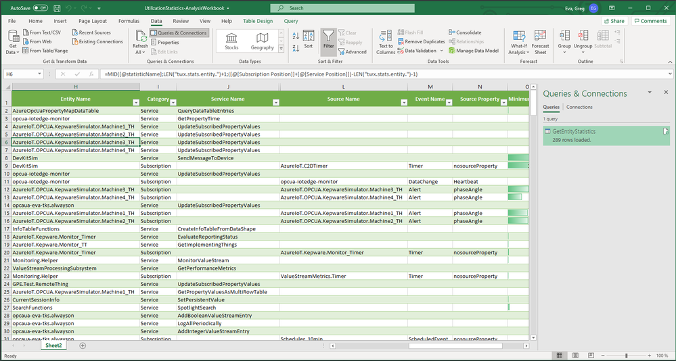Import data From Web
Screen dimensions: 676x361
(x=37, y=41)
